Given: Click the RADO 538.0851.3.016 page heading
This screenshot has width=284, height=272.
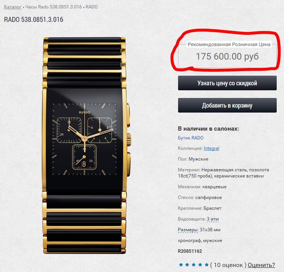Looking at the screenshot, I should (x=34, y=20).
